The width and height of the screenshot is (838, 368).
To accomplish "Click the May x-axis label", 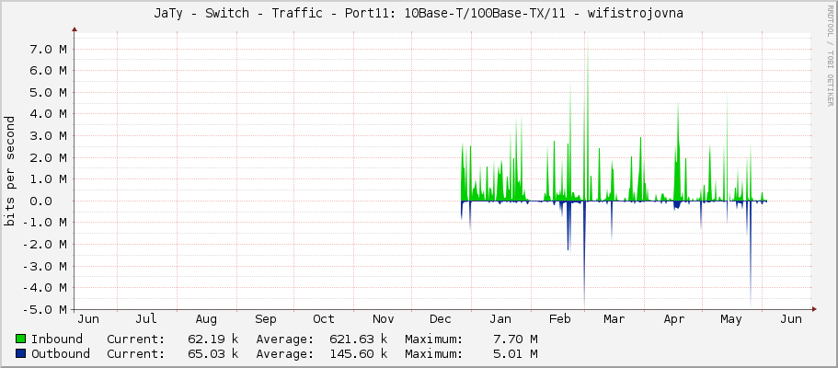I will coord(731,319).
